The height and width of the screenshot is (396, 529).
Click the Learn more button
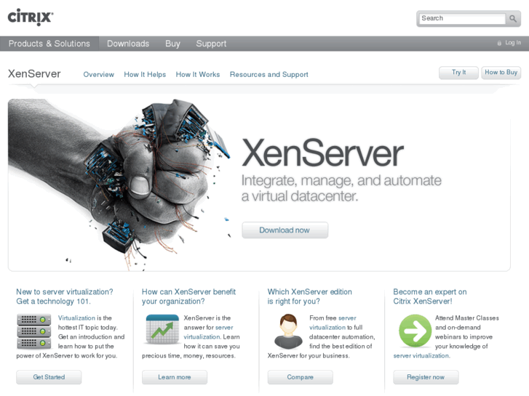[x=175, y=377]
